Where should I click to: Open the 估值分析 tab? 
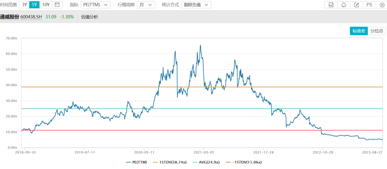pos(89,17)
